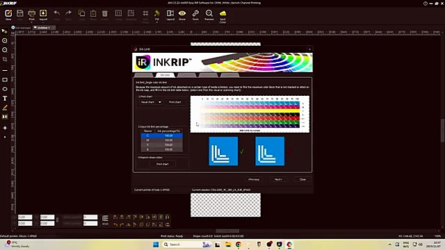Click the incorrect sample image with red mark
Image resolution: width=445 pixels, height=250 pixels.
[270, 151]
